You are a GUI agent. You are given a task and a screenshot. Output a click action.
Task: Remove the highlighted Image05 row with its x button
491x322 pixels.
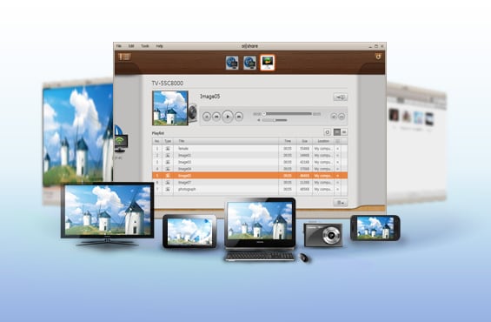(337, 176)
